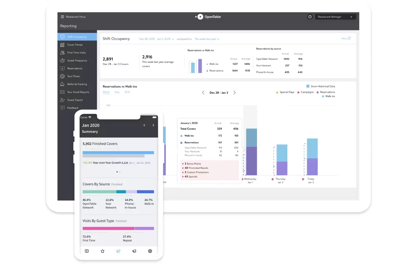Click the blue Finished Covers progress bar
Screen dimensions: 417x264
tap(118, 153)
